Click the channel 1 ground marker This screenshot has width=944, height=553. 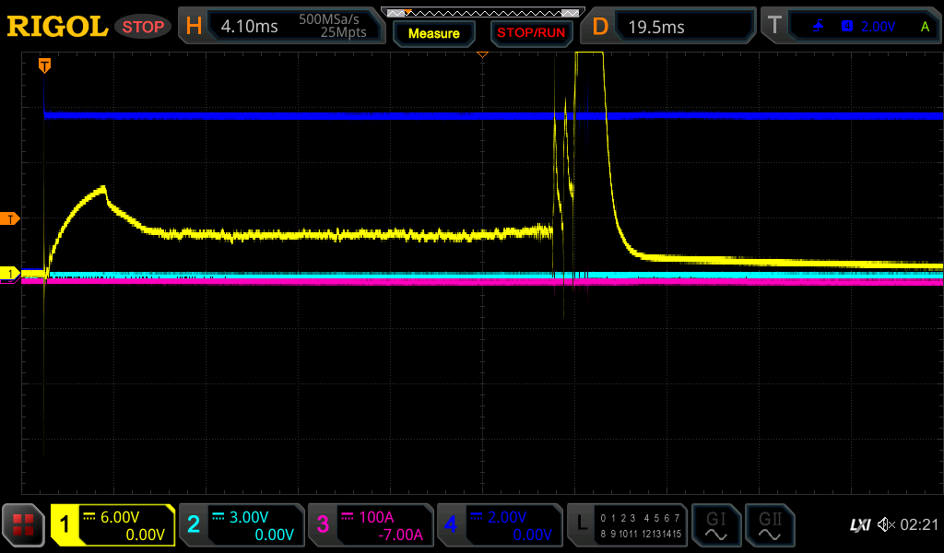point(11,274)
